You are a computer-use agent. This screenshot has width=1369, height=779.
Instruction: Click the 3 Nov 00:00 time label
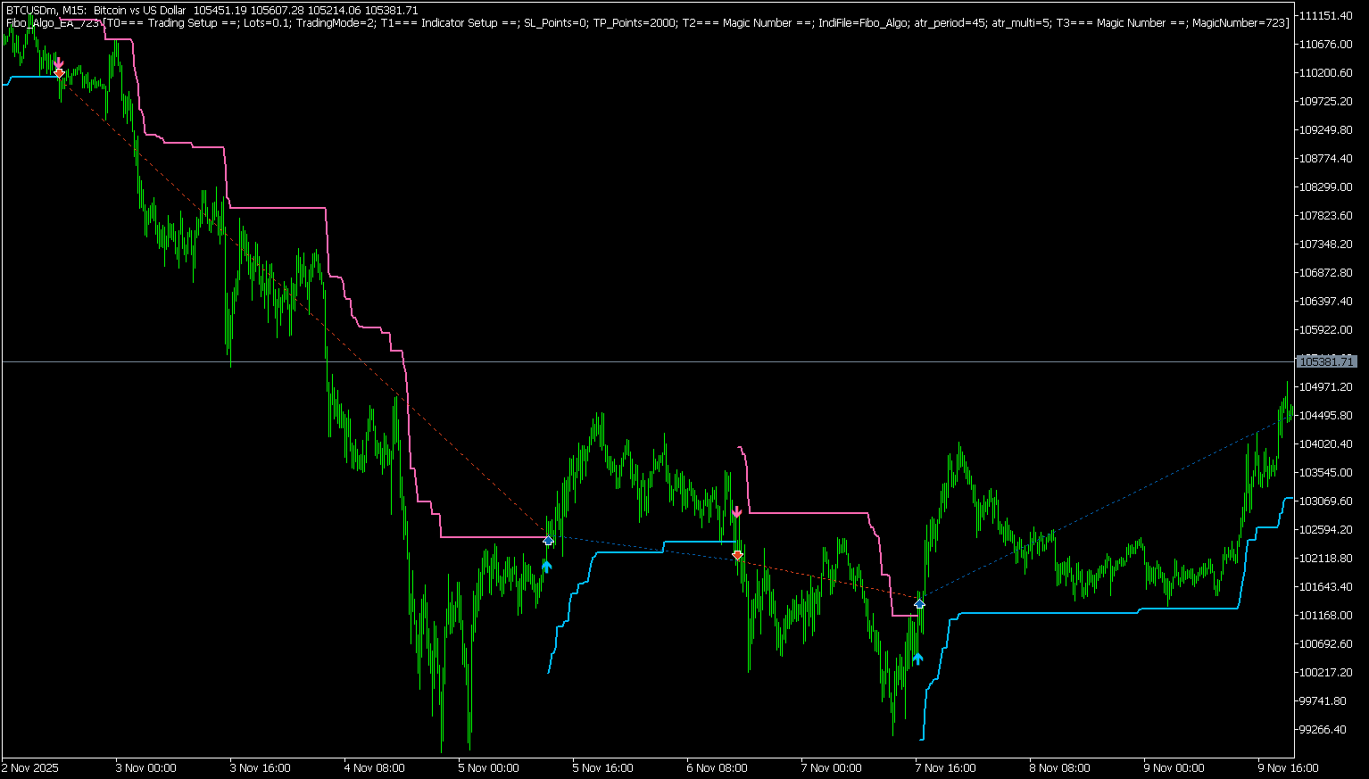point(146,767)
